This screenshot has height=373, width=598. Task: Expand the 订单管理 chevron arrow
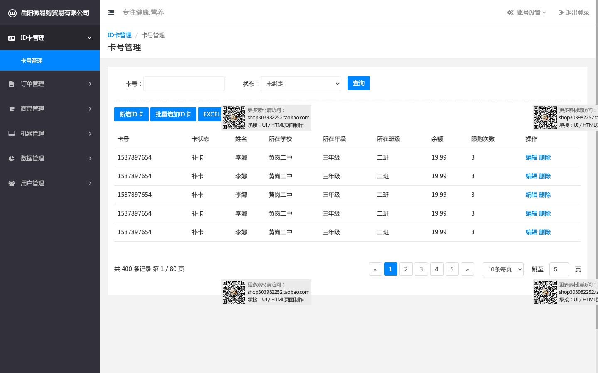coord(90,84)
